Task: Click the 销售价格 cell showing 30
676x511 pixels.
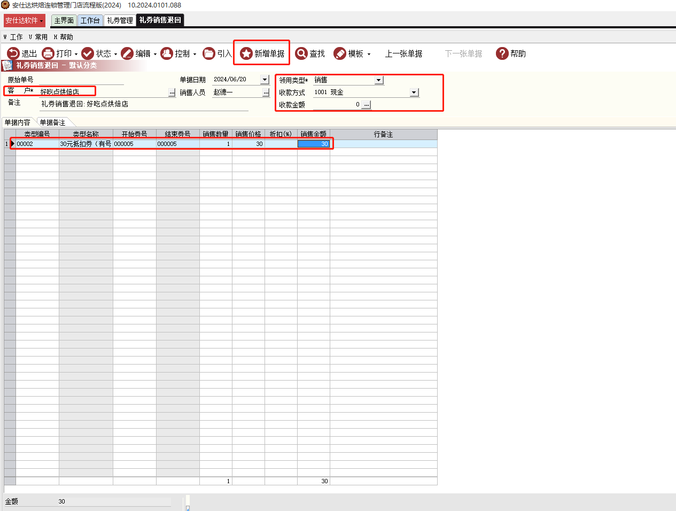Action: coord(248,144)
